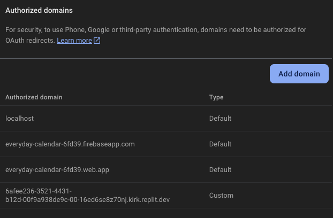Click the domain line ending in kirk.replit.dev

(87, 200)
